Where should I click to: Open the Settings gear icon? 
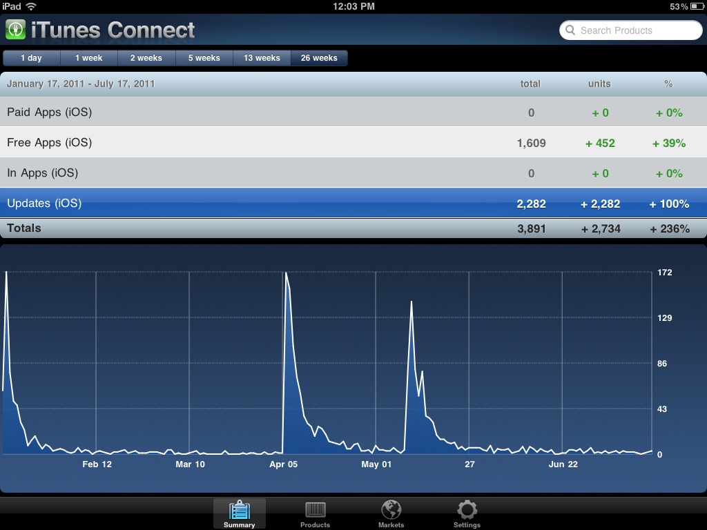[467, 510]
